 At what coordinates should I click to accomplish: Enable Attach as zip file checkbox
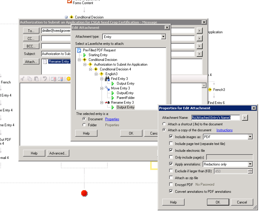171,178
